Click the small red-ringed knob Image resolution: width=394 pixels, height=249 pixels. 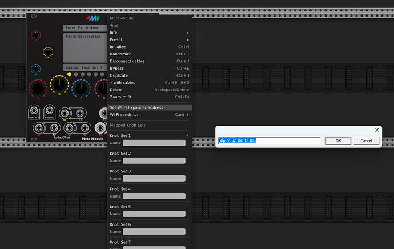click(x=35, y=35)
